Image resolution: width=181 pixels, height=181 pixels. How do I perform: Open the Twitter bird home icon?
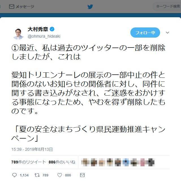(x=90, y=7)
